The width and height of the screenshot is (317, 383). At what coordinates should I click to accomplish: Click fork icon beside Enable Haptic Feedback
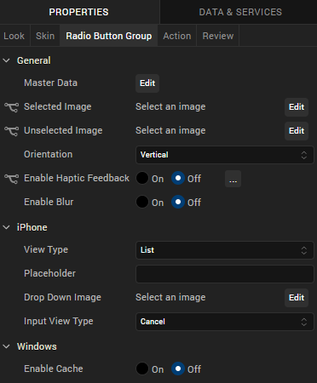11,179
